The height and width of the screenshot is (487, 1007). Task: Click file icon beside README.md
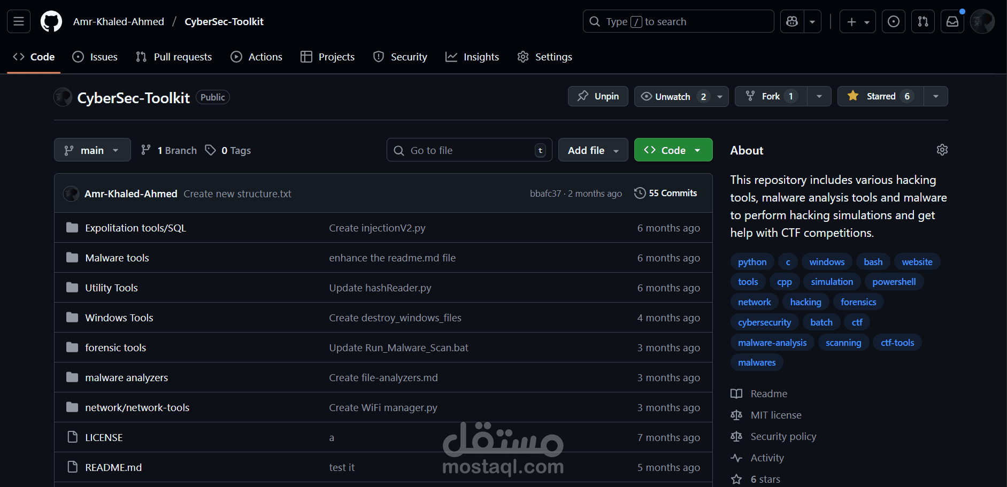72,467
